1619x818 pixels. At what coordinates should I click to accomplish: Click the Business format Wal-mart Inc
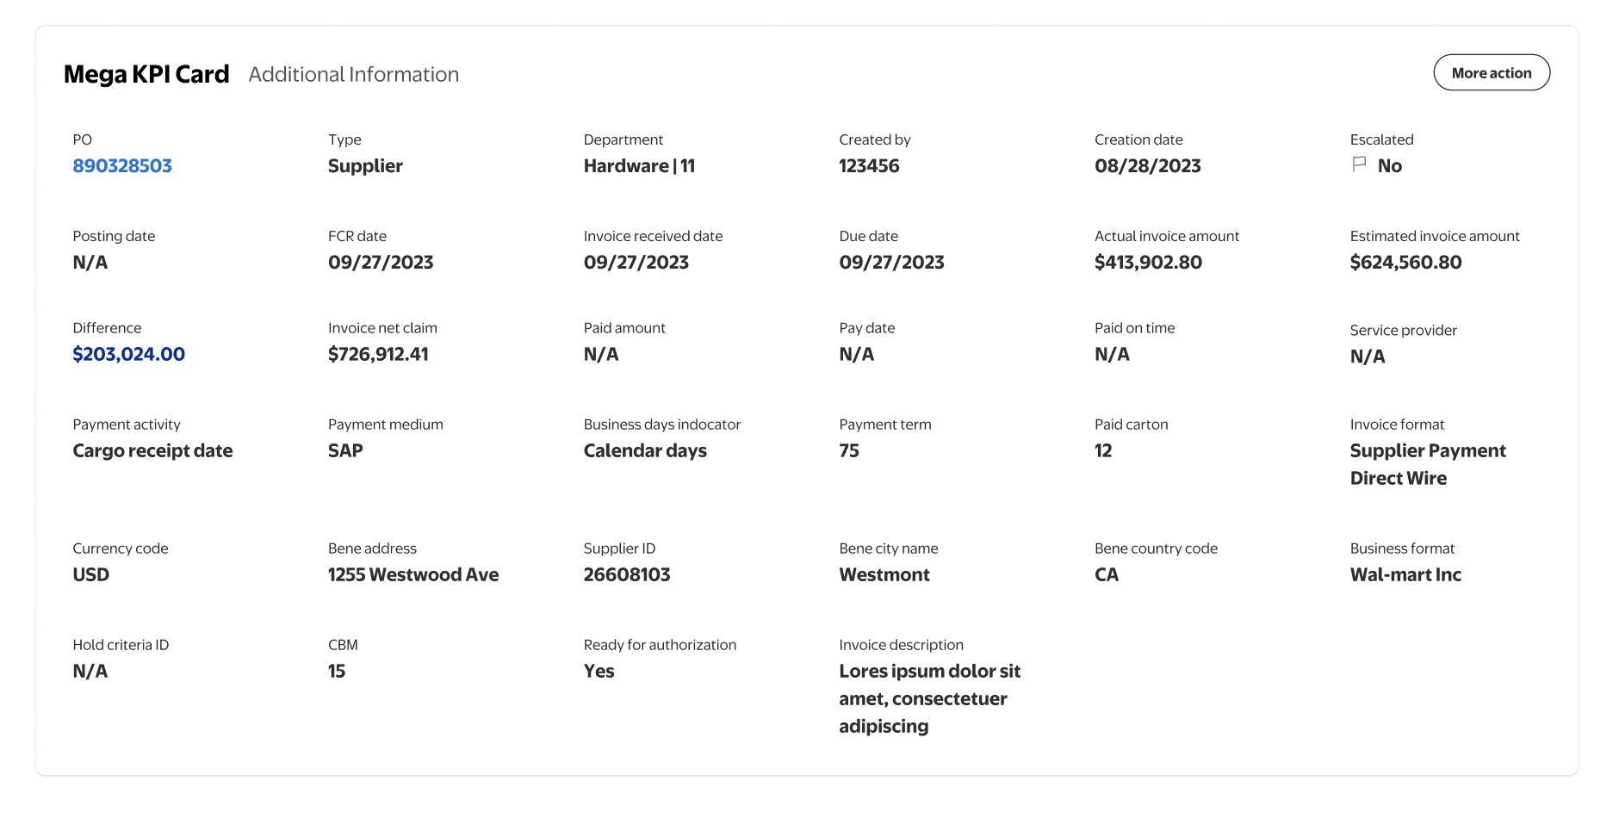point(1405,575)
